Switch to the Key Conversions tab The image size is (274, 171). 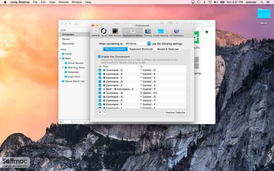[x=115, y=49]
